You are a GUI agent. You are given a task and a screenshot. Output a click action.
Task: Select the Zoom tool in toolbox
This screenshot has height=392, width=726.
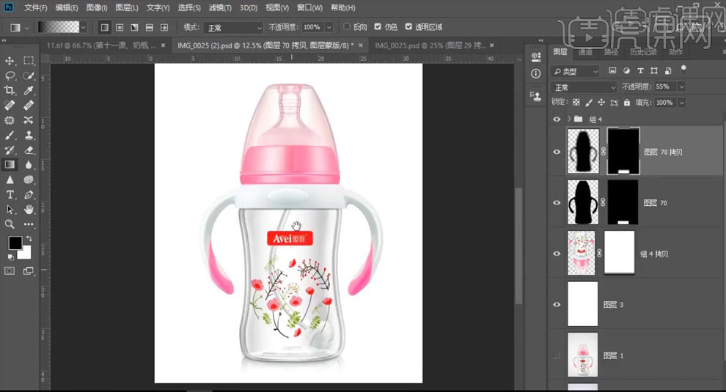point(10,224)
